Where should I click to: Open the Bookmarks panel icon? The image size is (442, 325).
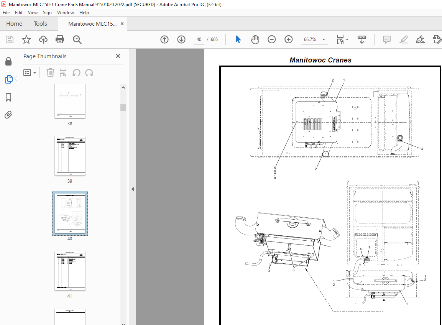tap(8, 97)
